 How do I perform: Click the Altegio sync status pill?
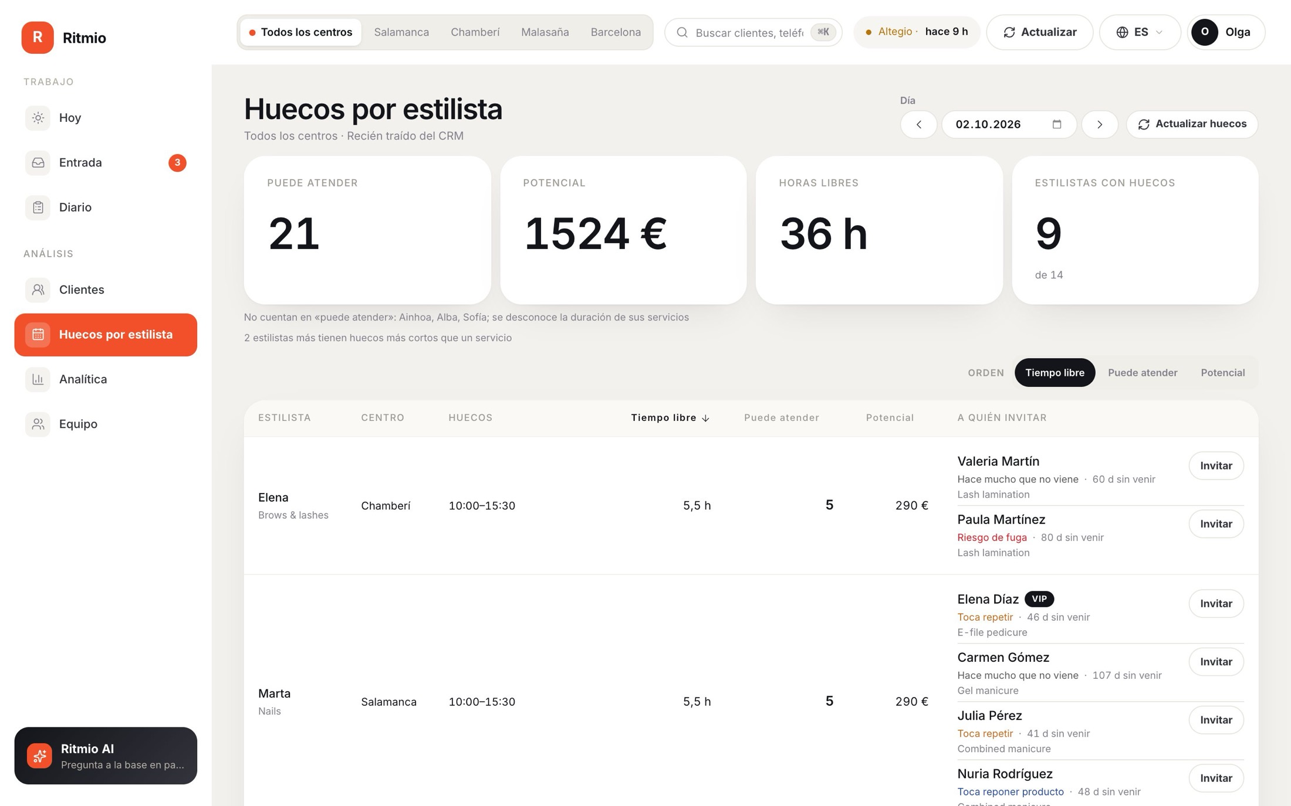tap(917, 32)
